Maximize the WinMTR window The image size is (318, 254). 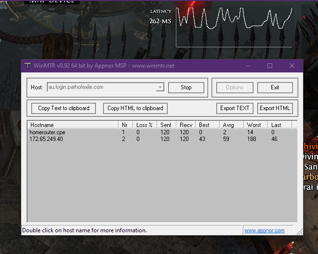[270, 66]
